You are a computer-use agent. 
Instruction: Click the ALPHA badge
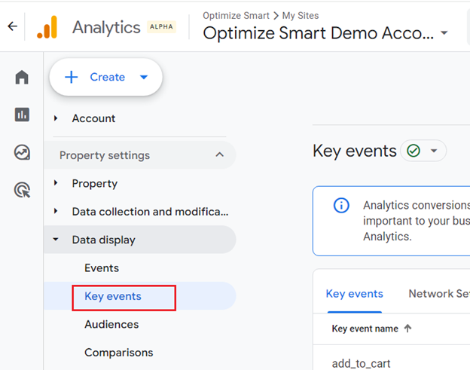[161, 26]
